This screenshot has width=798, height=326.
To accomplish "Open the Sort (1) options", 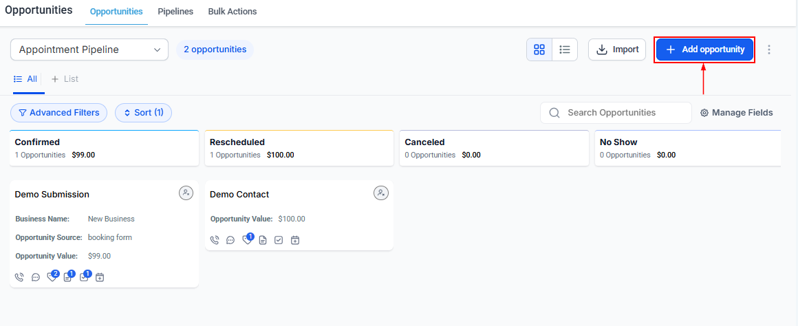I will [143, 113].
